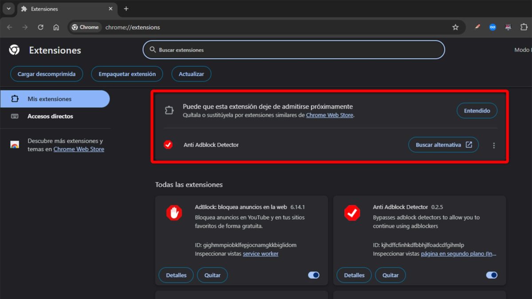The height and width of the screenshot is (299, 532).
Task: Click the Chrome site info chip
Action: pos(86,27)
